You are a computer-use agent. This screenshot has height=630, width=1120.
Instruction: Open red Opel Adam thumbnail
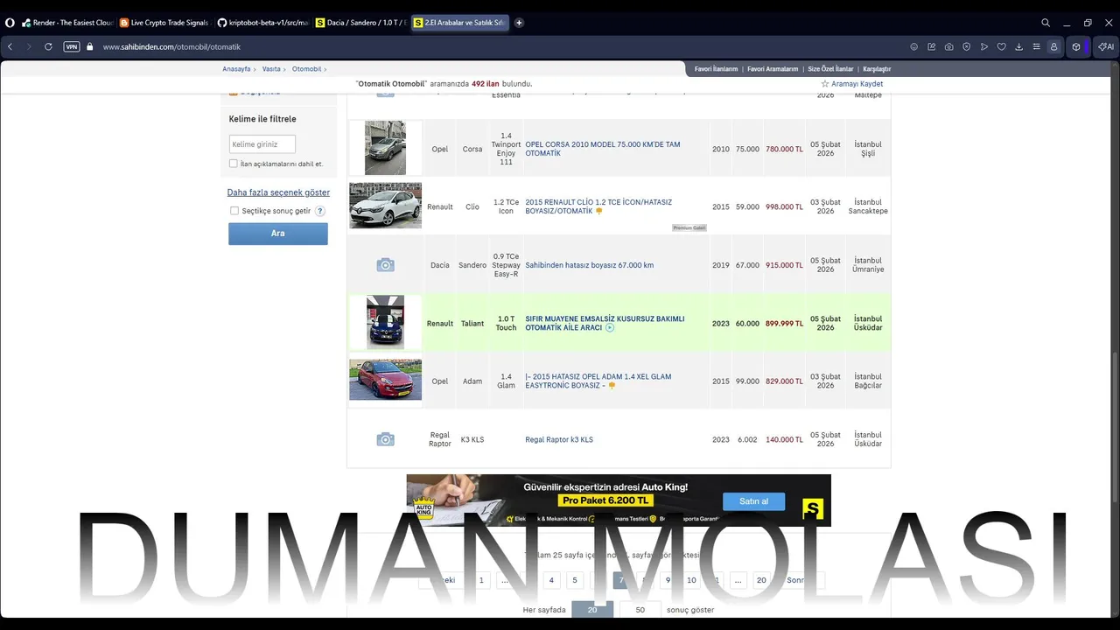point(385,380)
